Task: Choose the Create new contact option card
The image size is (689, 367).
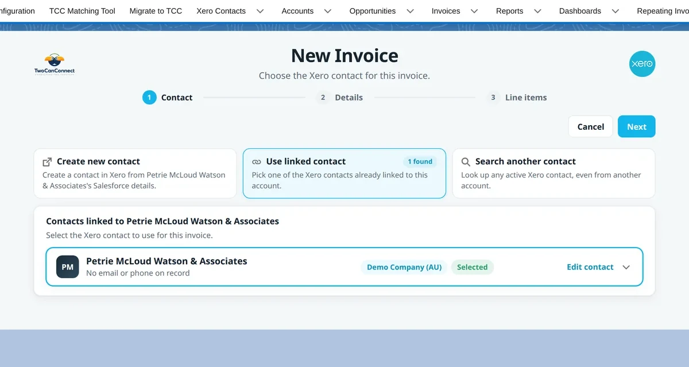Action: (135, 173)
